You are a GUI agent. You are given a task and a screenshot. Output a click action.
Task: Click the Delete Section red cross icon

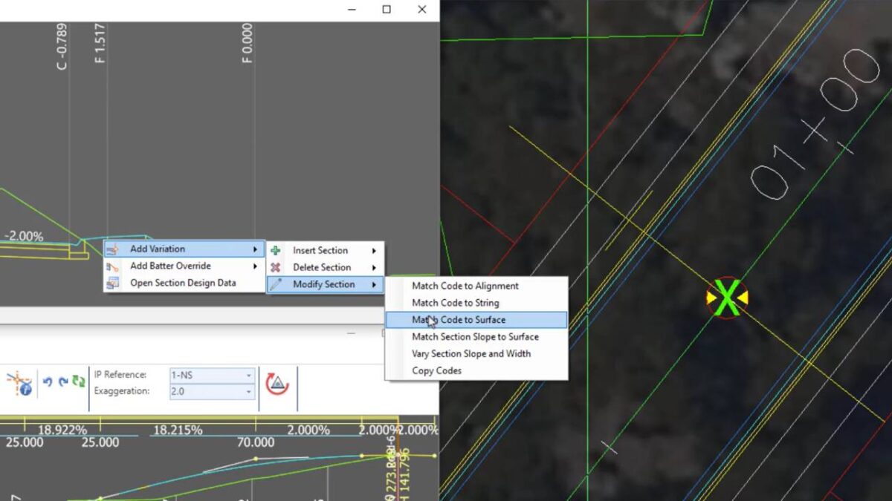[275, 267]
